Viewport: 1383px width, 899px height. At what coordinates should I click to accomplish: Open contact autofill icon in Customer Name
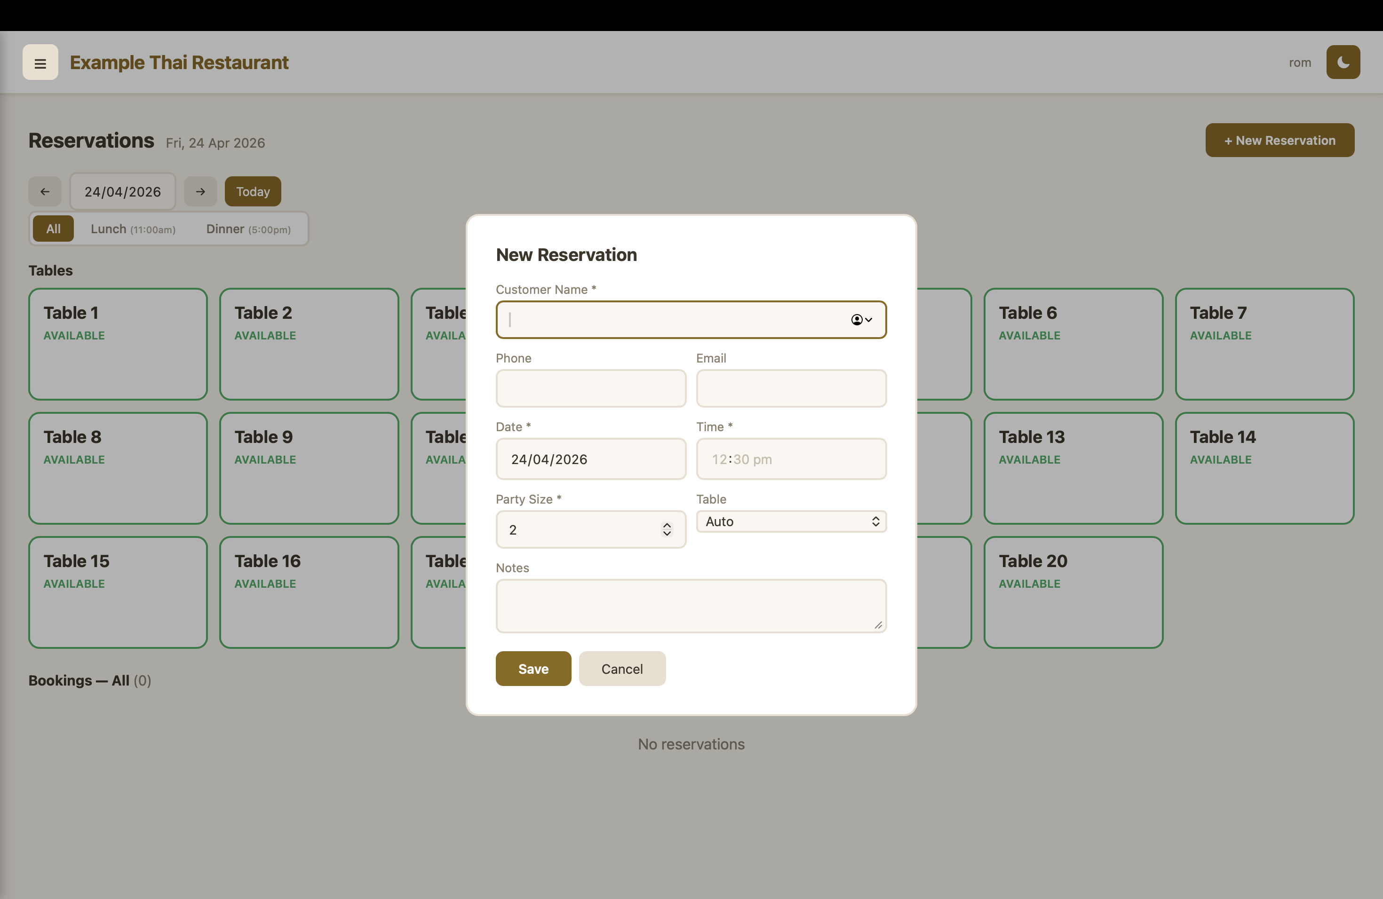tap(861, 319)
